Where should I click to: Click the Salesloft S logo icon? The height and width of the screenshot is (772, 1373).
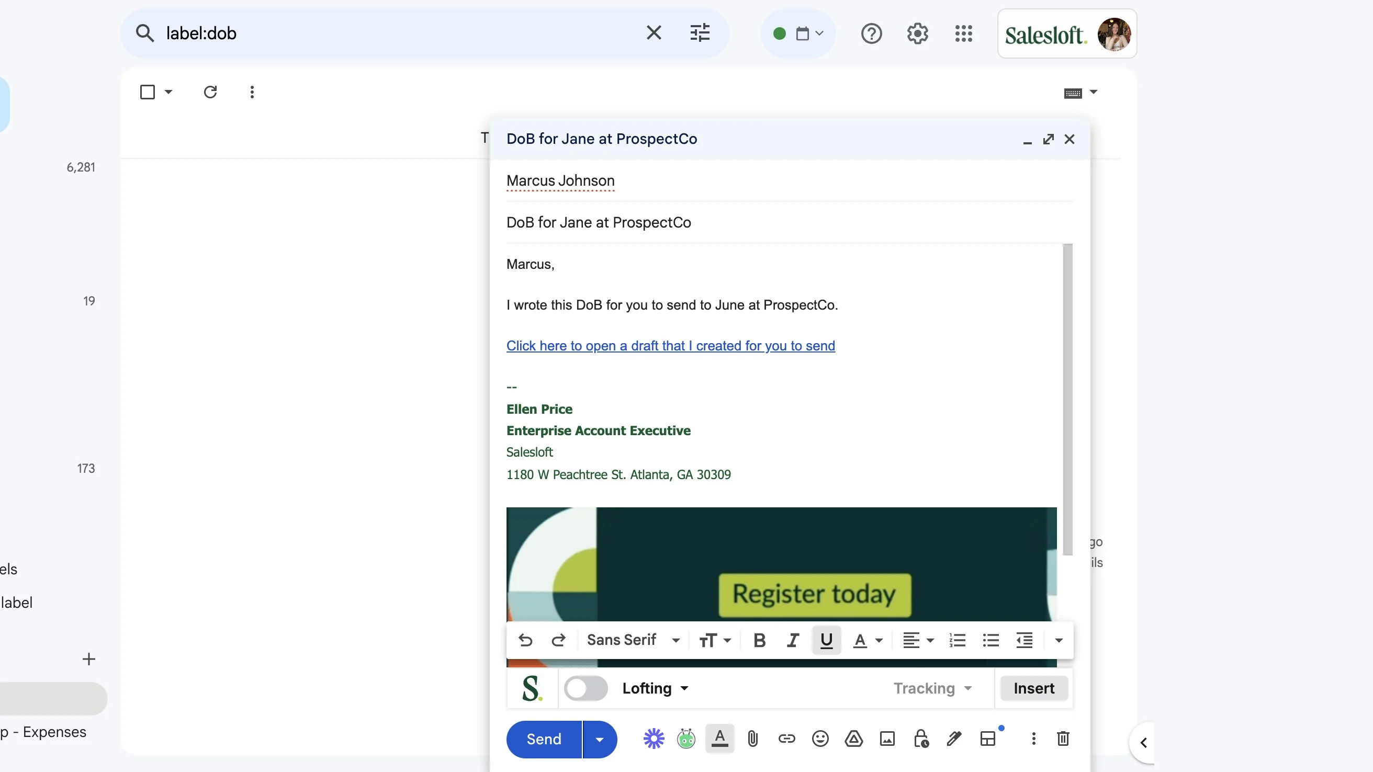(532, 688)
